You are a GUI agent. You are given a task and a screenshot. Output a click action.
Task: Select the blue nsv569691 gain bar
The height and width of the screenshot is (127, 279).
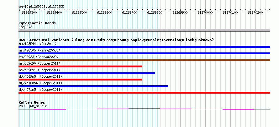pos(87,73)
